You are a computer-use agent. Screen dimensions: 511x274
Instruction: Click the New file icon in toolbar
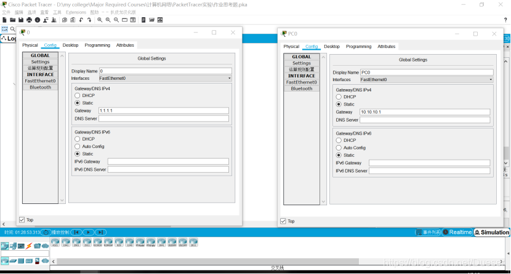4,20
